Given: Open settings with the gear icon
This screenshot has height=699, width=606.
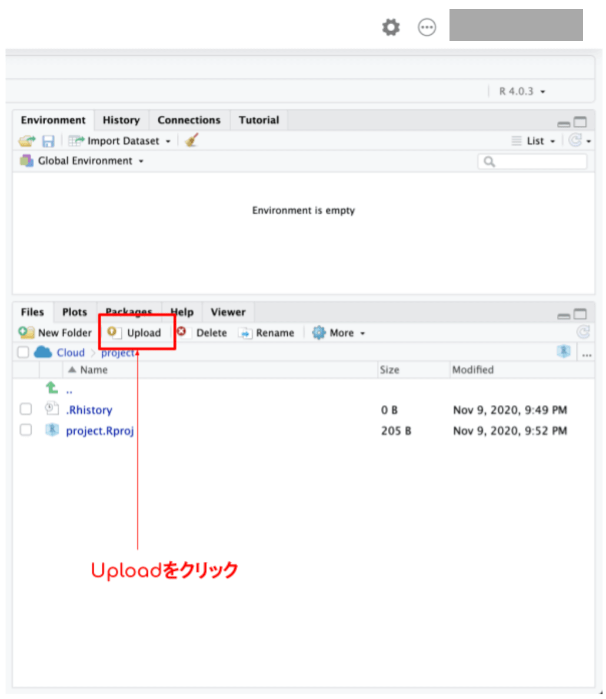Looking at the screenshot, I should [x=391, y=26].
